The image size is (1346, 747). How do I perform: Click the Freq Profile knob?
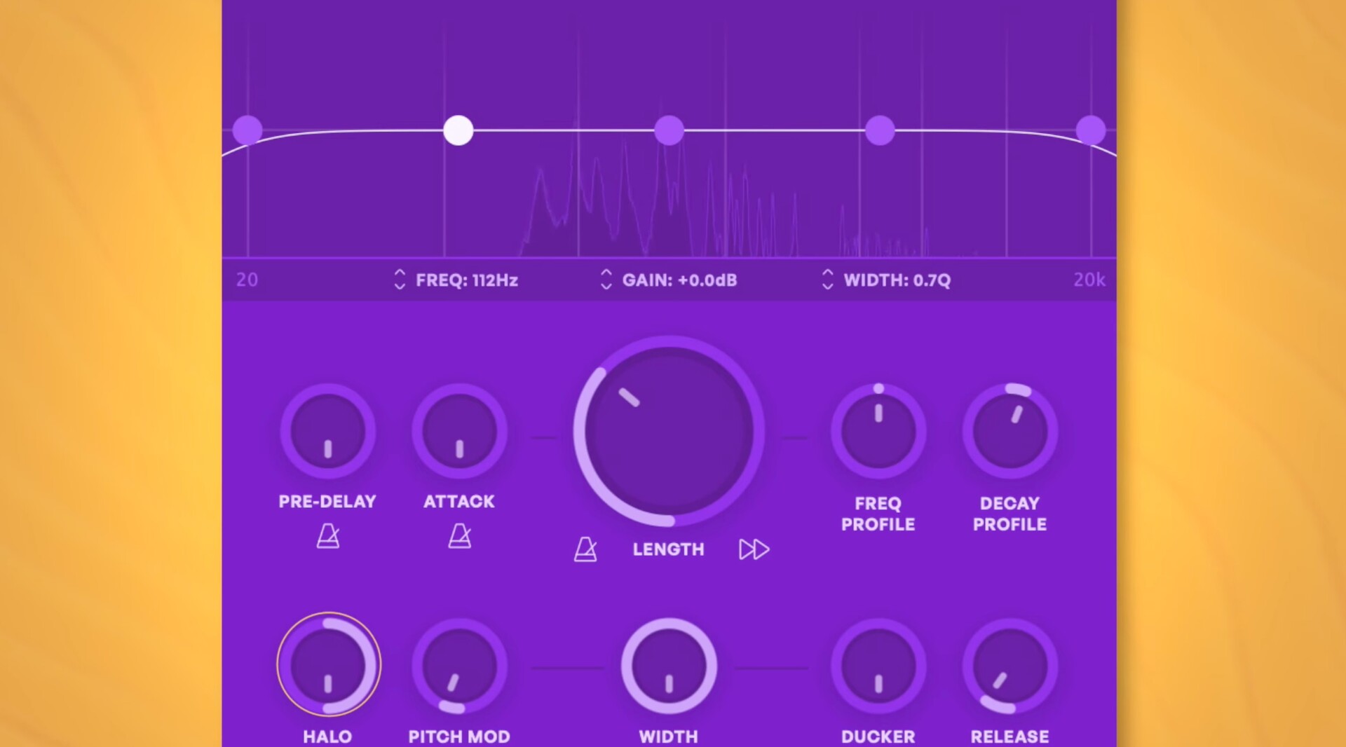(878, 432)
